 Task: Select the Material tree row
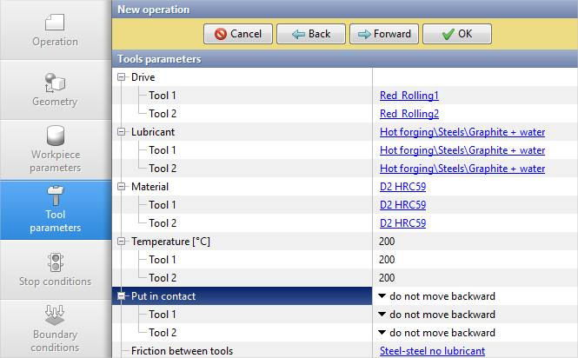(x=149, y=187)
